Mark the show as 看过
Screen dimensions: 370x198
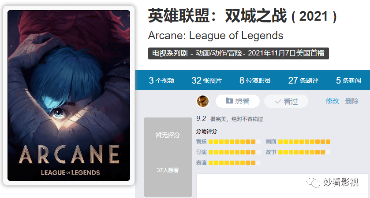click(x=286, y=101)
